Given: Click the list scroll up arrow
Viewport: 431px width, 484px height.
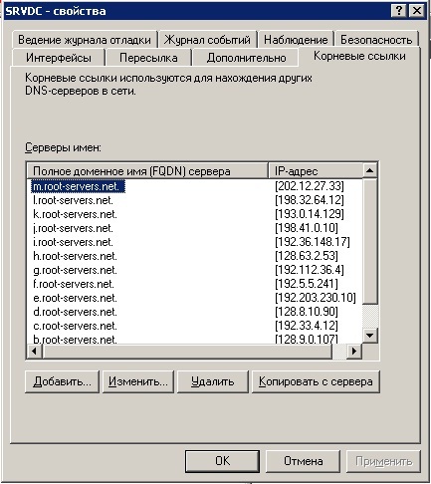Looking at the screenshot, I should [369, 170].
